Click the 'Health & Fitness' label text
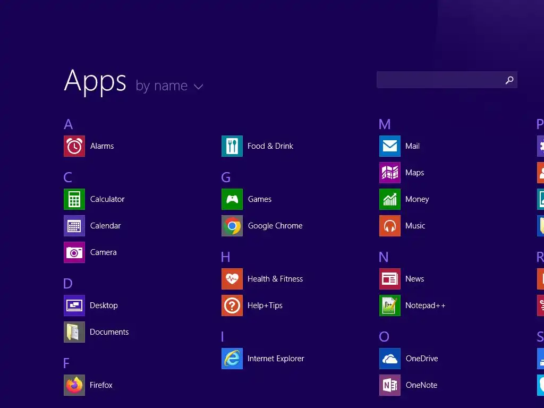Screen dimensions: 544x408 275,279
